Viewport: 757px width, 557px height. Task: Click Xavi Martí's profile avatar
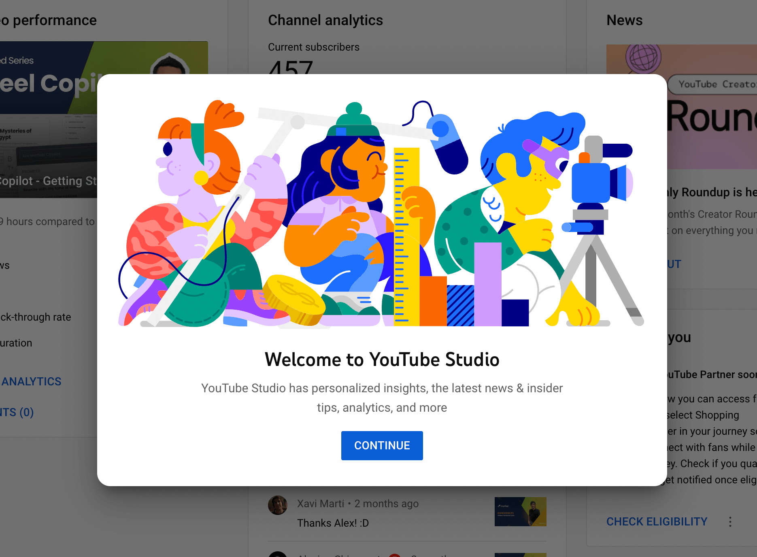point(278,505)
